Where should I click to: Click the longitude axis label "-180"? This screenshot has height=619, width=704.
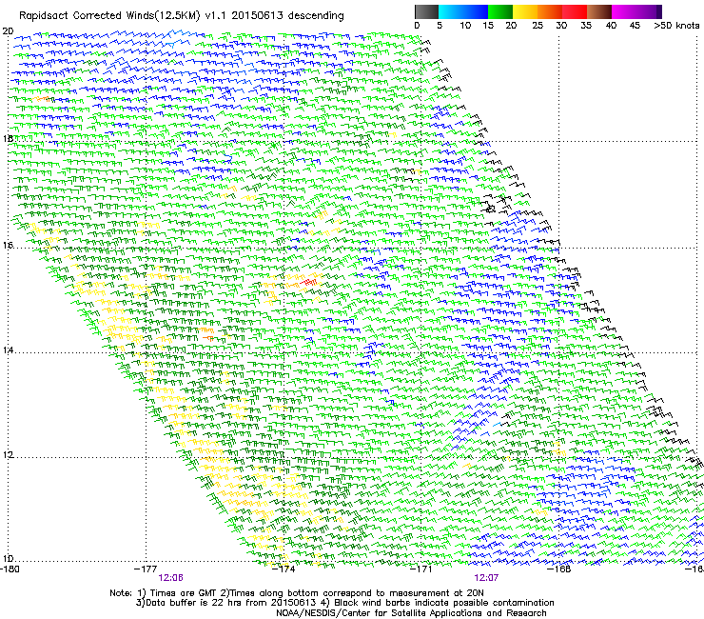click(10, 569)
